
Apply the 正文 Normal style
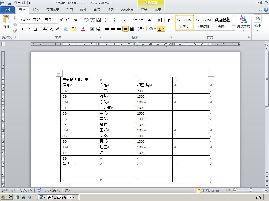[x=184, y=23]
